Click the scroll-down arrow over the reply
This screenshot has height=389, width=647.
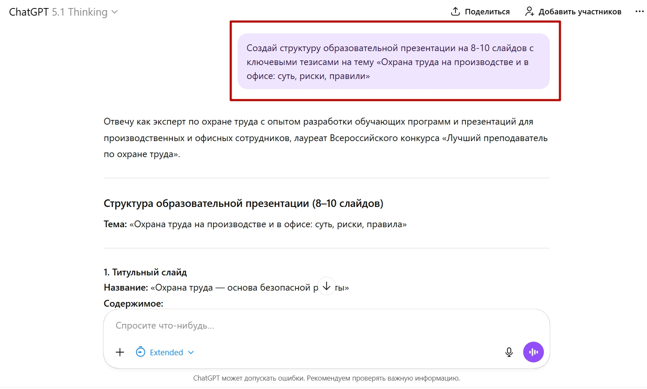tap(326, 286)
